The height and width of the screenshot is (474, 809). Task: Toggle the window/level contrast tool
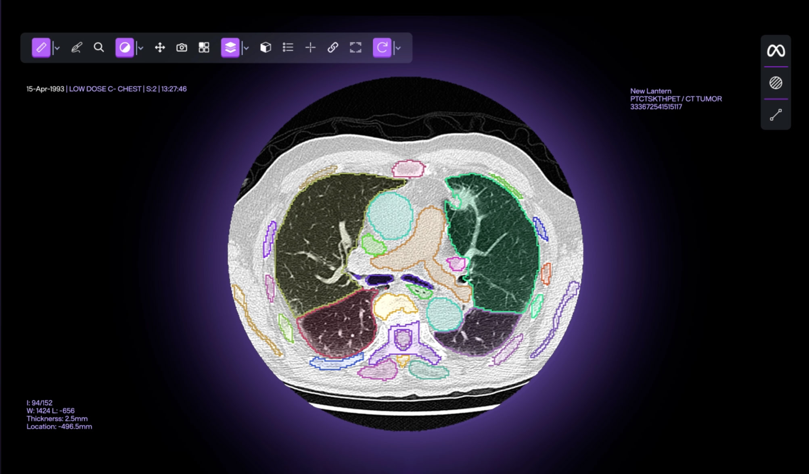pos(125,48)
